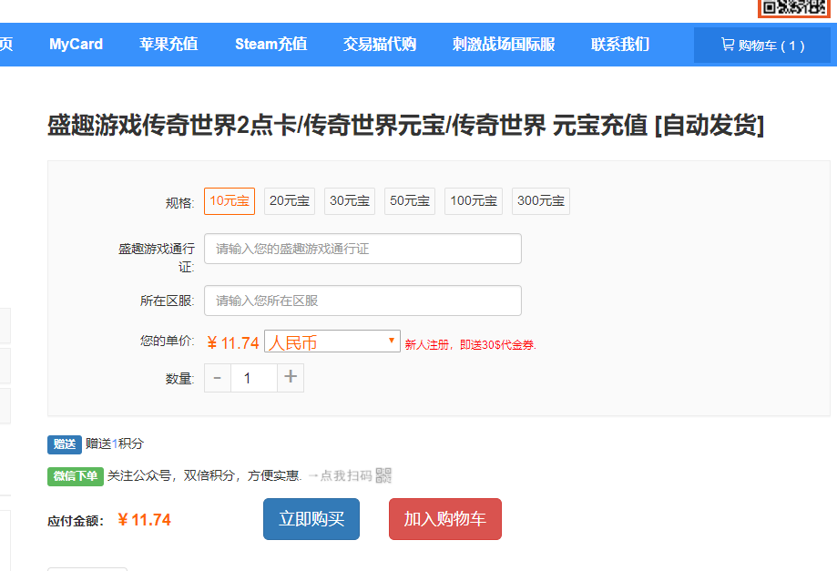Increase quantity with plus button
This screenshot has height=571, width=837.
coord(291,378)
